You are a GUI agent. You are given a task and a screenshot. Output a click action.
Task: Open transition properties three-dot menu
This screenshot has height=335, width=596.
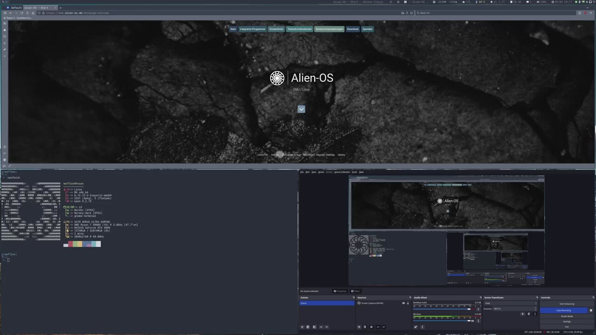pos(535,314)
